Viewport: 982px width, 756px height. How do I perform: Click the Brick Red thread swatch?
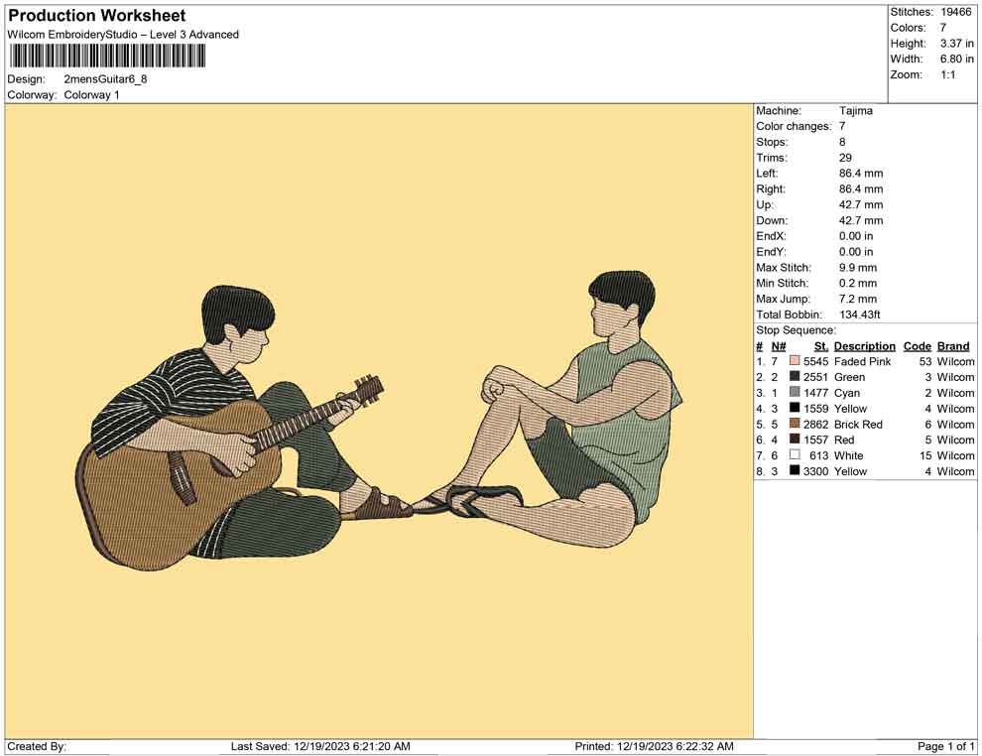click(795, 425)
